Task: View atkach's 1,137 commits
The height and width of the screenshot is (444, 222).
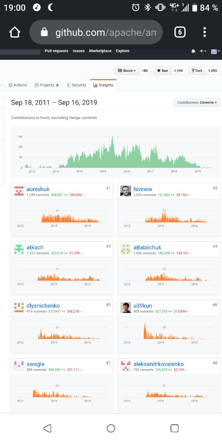Action: [38, 253]
